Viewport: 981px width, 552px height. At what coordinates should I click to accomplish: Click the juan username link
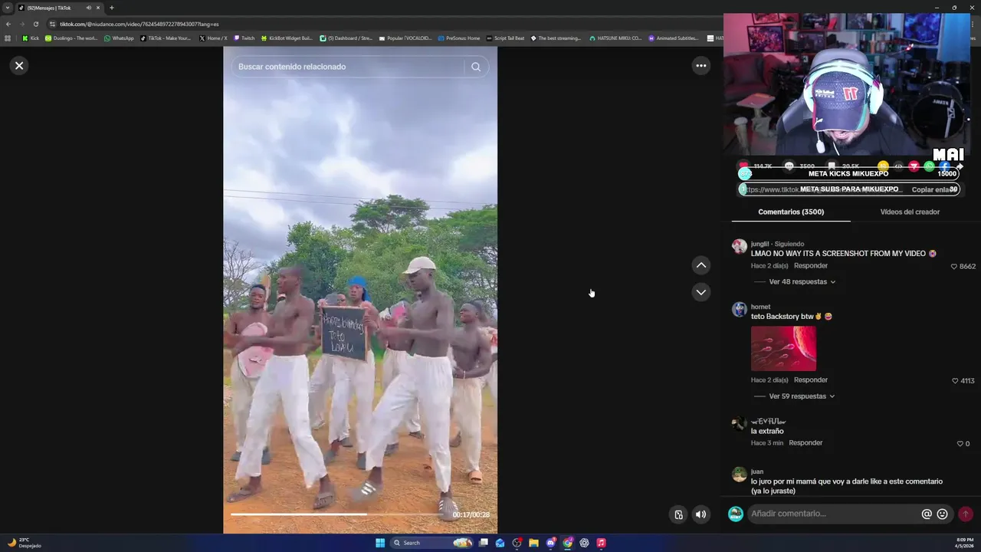pyautogui.click(x=757, y=472)
